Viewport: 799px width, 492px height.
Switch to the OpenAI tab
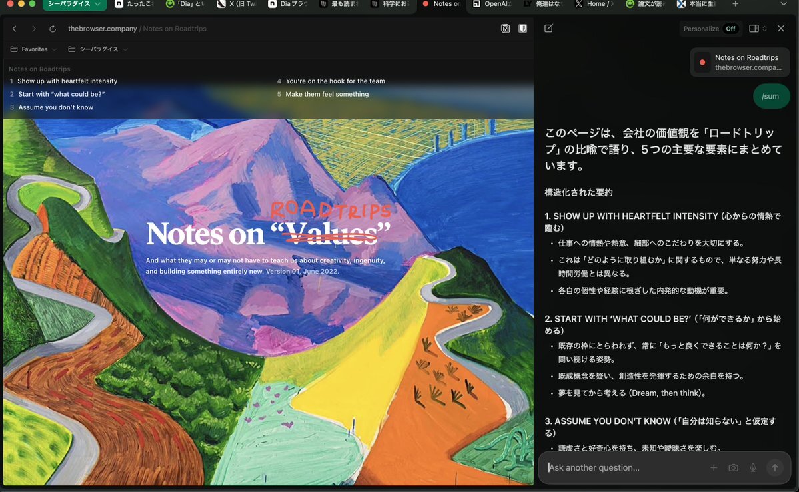492,4
